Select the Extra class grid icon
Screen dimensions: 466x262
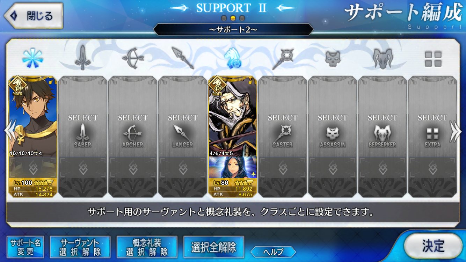pos(433,59)
